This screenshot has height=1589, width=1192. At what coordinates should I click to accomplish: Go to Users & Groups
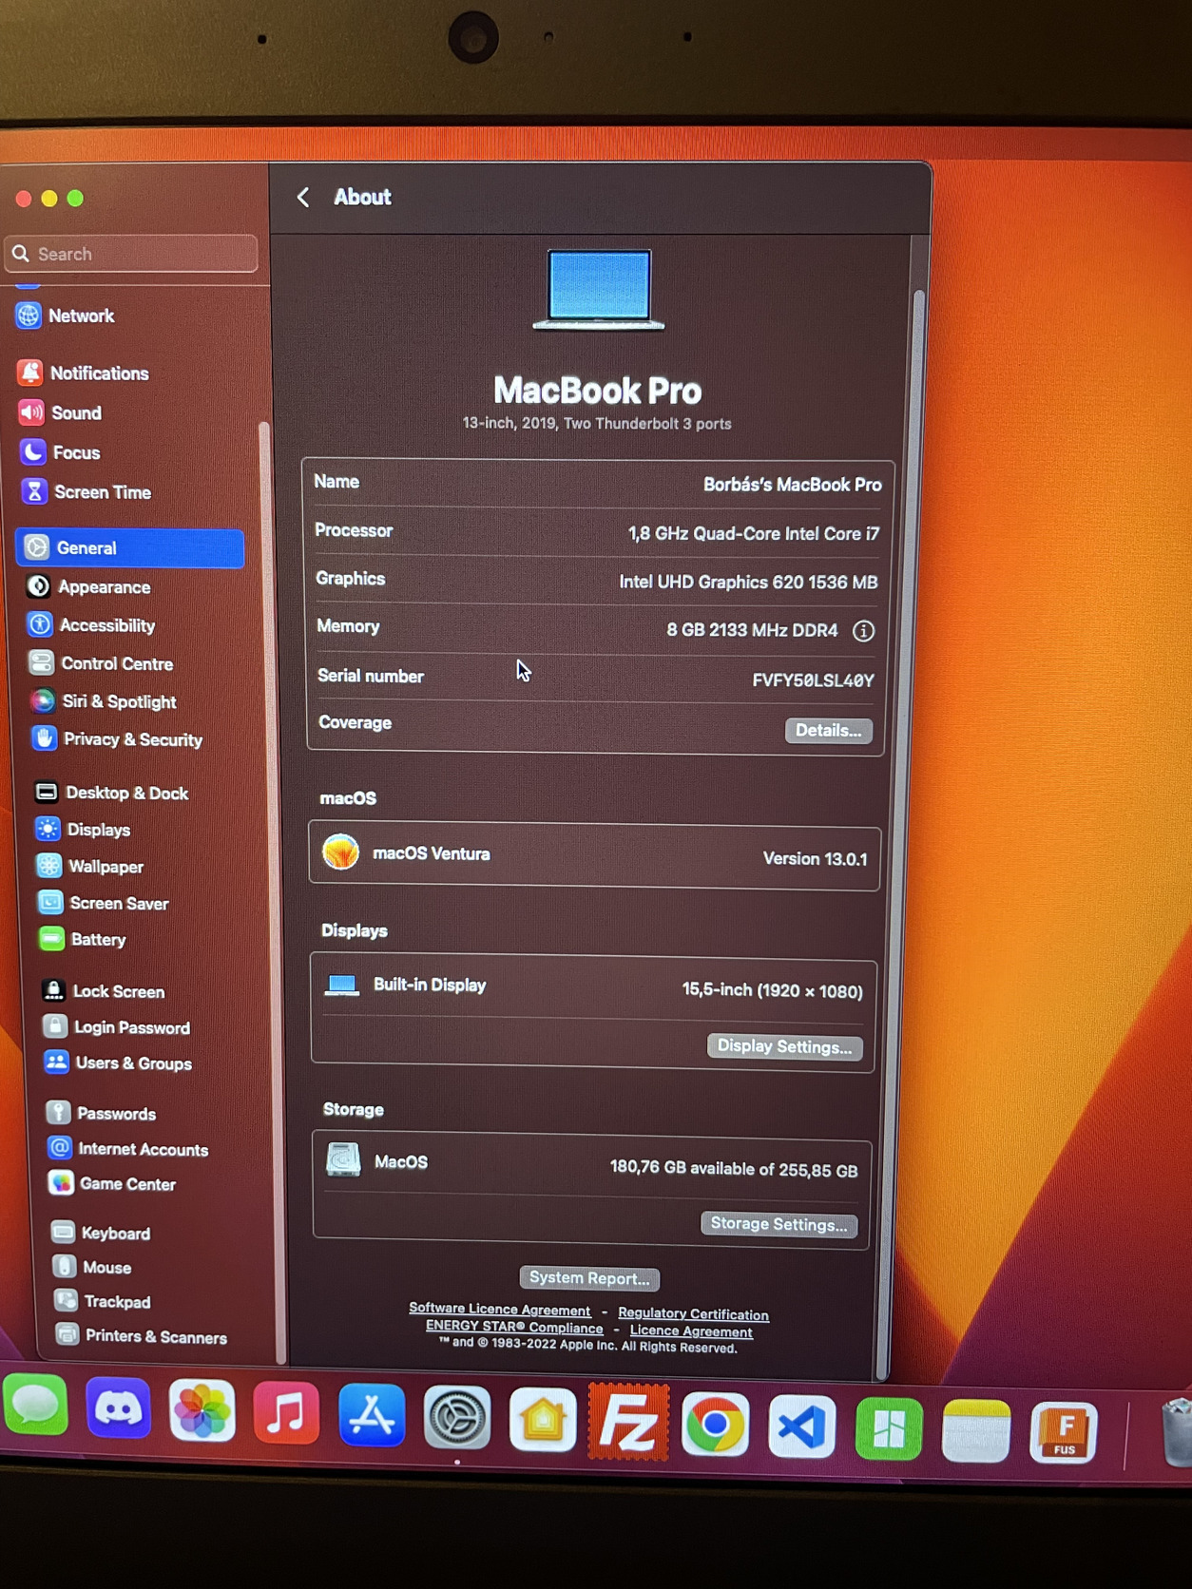[120, 1063]
